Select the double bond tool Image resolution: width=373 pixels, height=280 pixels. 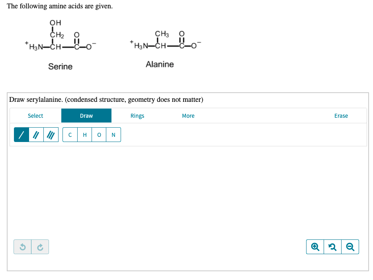coord(36,134)
